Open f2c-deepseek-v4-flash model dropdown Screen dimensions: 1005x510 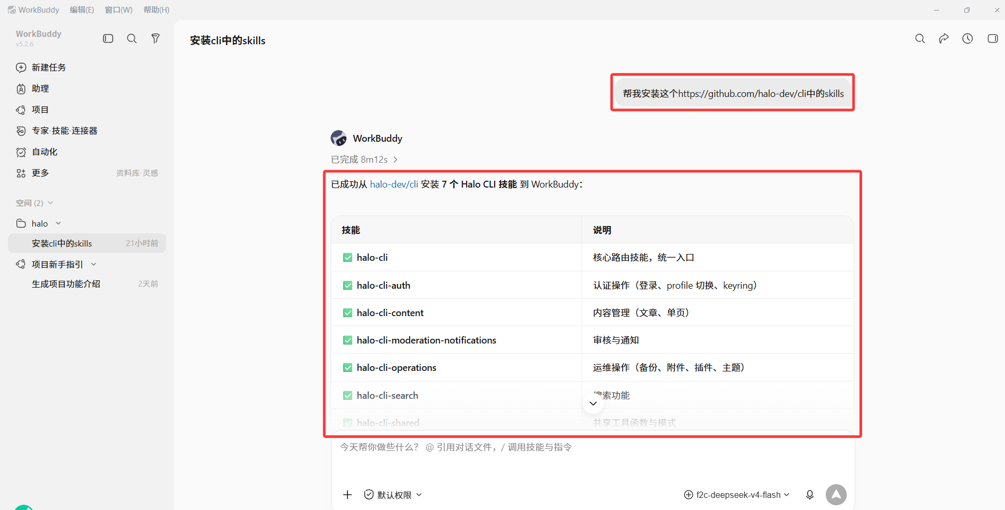[x=737, y=495]
